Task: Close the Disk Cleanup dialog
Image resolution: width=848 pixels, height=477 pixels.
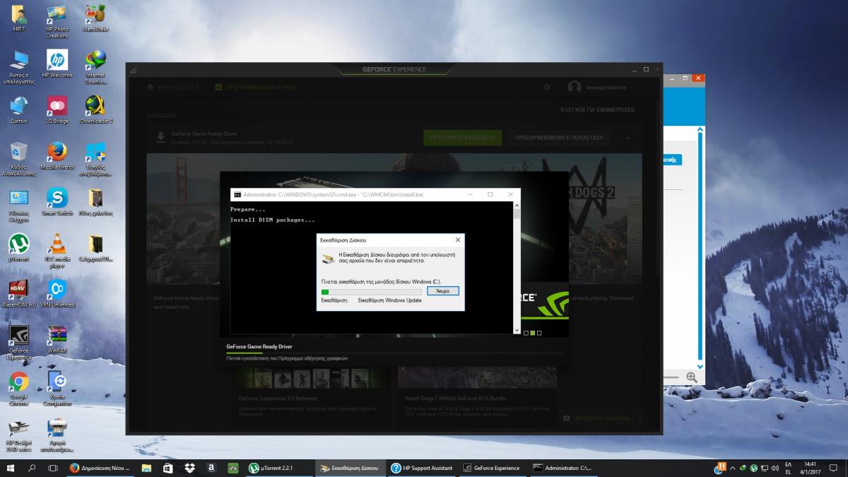Action: coord(458,240)
